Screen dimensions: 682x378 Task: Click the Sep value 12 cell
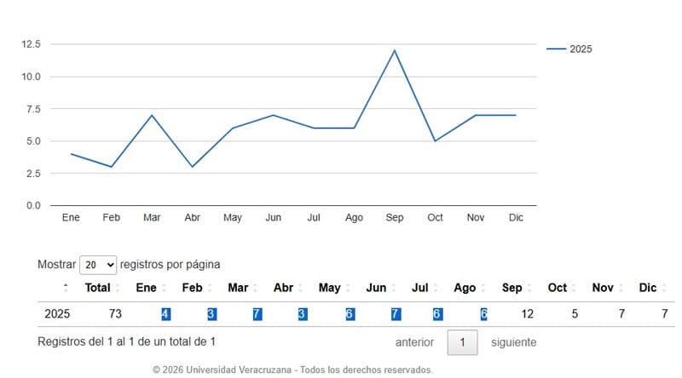(527, 313)
